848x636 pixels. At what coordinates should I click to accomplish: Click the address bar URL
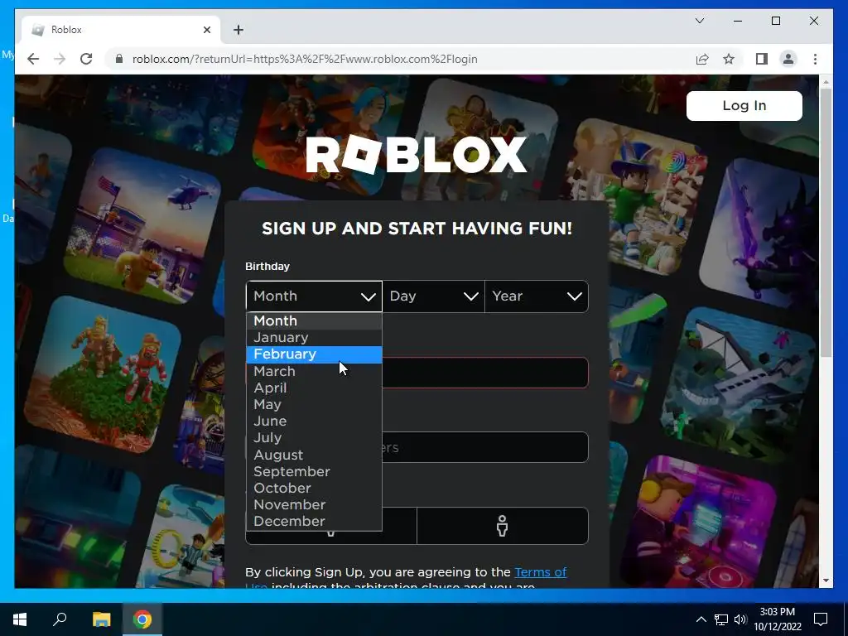(x=305, y=59)
